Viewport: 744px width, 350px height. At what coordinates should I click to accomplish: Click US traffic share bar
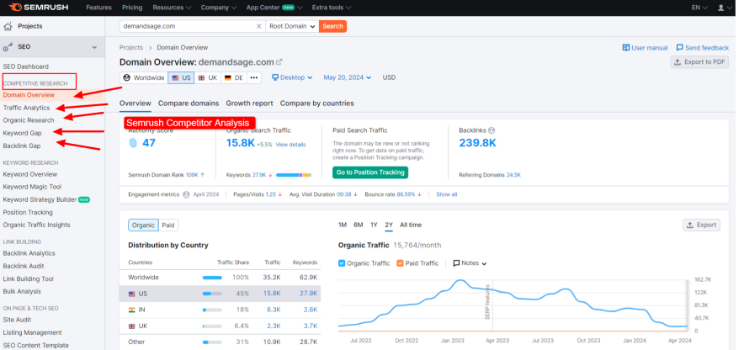point(212,294)
